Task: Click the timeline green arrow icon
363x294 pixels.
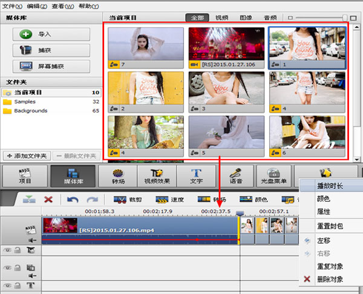Action: tap(29, 199)
